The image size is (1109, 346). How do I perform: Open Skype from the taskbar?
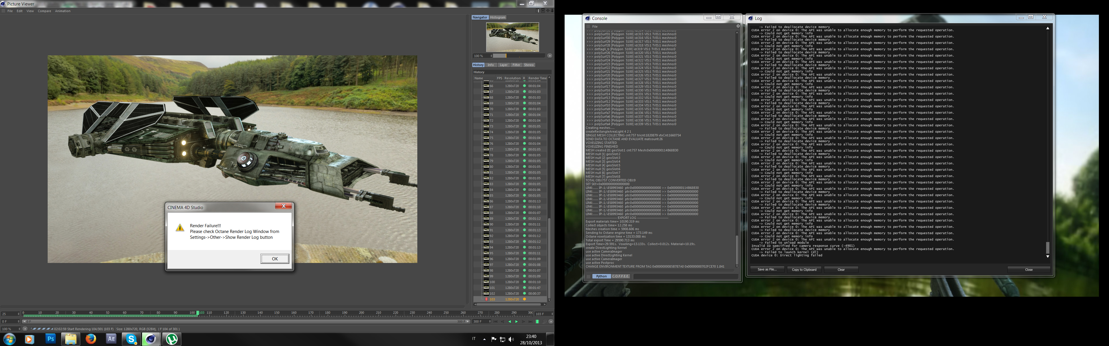click(131, 339)
